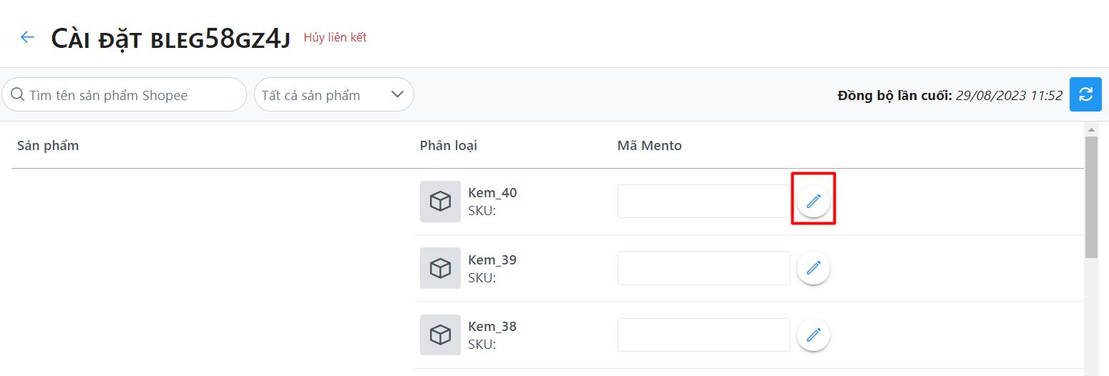Click edit pencil for Kem_39
1109x376 pixels.
click(x=814, y=268)
